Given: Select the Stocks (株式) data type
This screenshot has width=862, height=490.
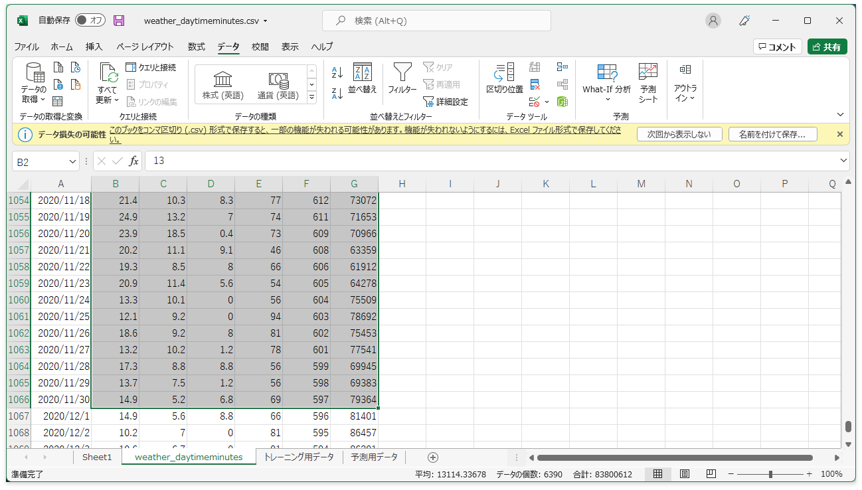Looking at the screenshot, I should tap(222, 86).
